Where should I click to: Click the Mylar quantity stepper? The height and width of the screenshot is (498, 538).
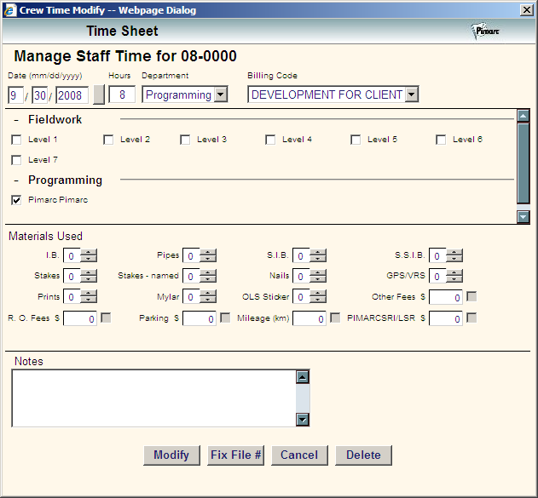click(208, 296)
